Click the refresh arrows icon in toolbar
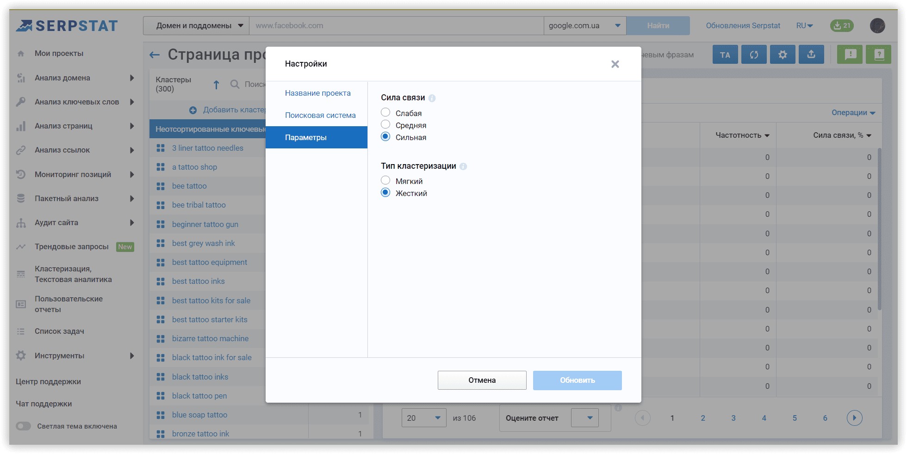The height and width of the screenshot is (454, 907). pos(754,55)
